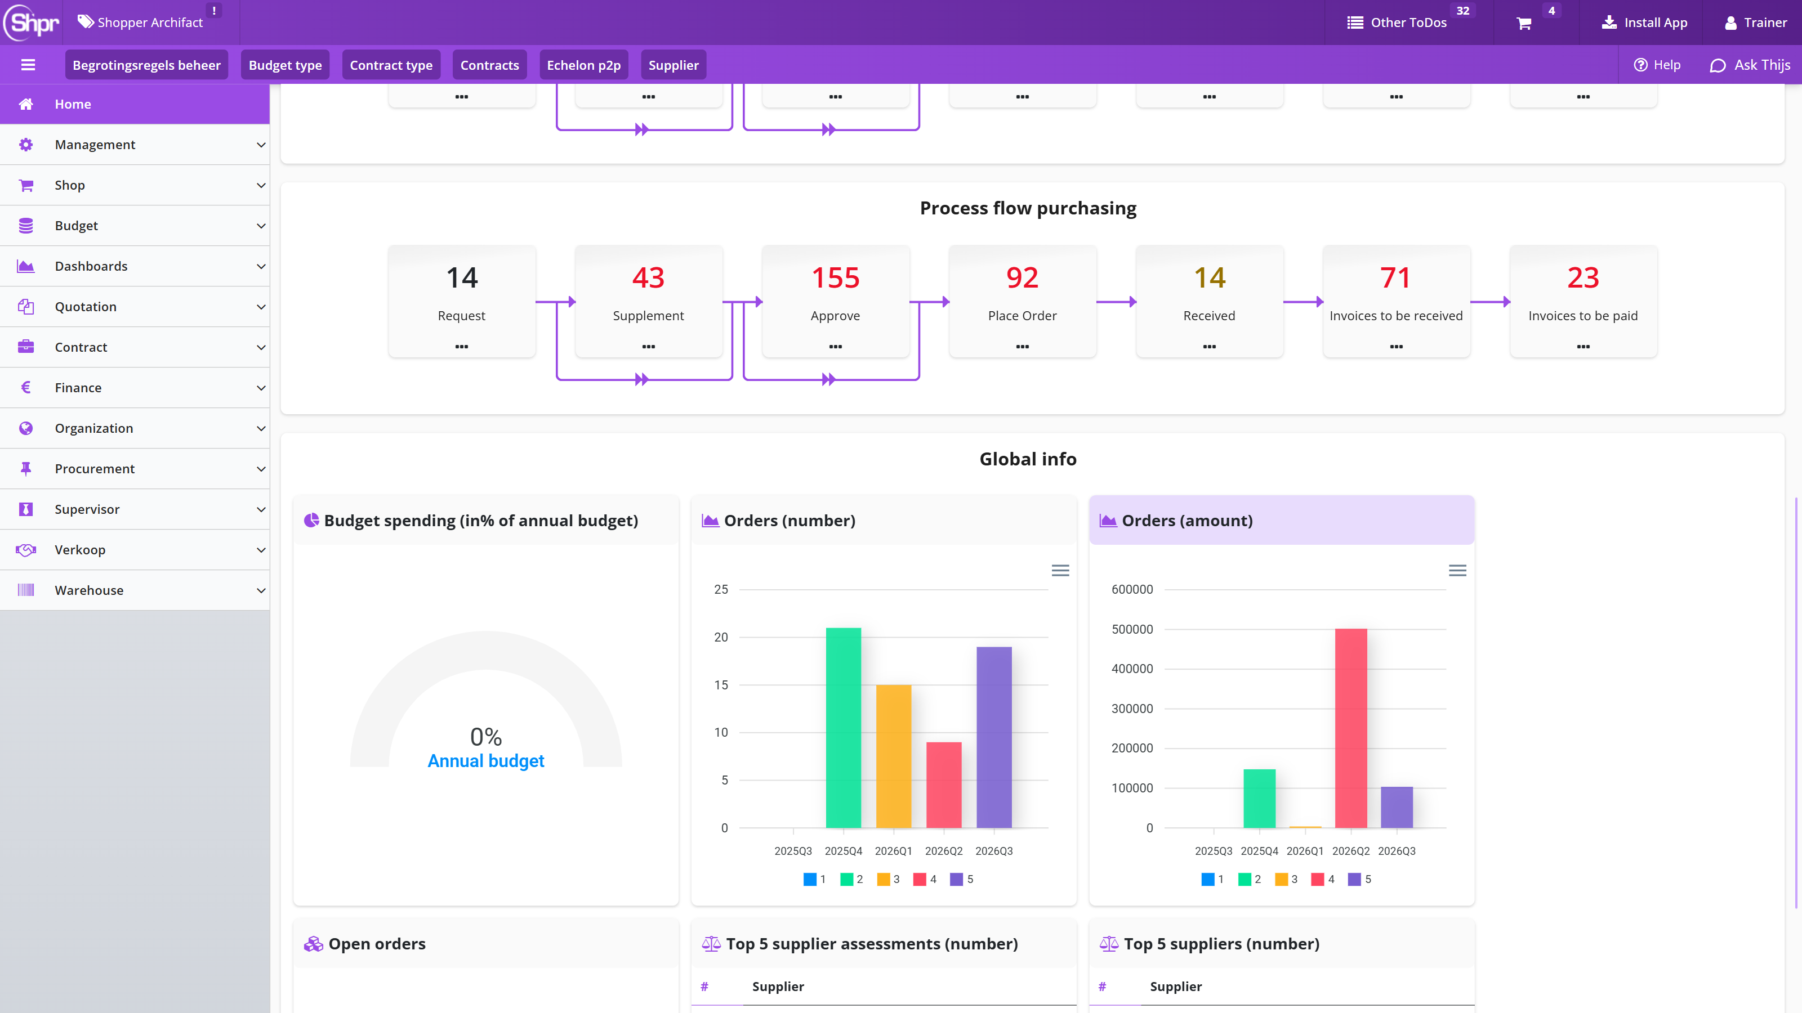Image resolution: width=1802 pixels, height=1013 pixels.
Task: Open the 23 Invoices to be paid card
Action: [x=1583, y=301]
